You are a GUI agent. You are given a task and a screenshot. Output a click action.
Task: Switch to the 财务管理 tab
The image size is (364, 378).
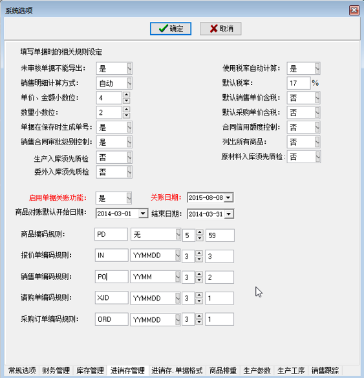coord(56,370)
